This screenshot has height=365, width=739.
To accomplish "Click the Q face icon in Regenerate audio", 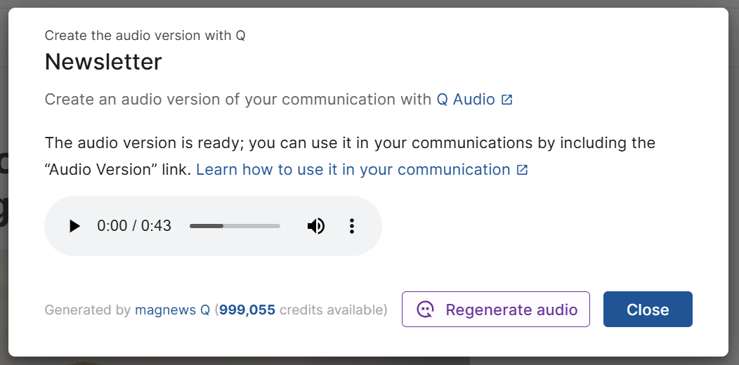I will (426, 310).
